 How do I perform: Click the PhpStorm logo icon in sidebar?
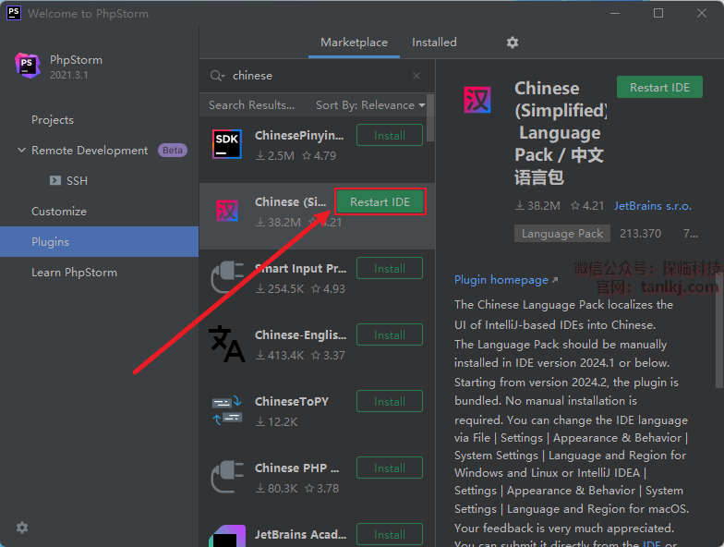click(28, 65)
